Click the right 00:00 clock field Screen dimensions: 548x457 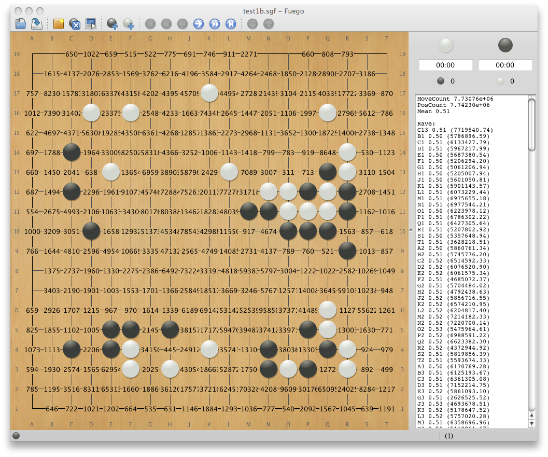(x=505, y=65)
